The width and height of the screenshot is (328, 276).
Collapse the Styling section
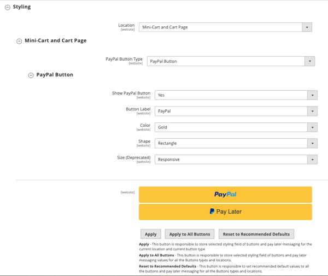click(8, 8)
